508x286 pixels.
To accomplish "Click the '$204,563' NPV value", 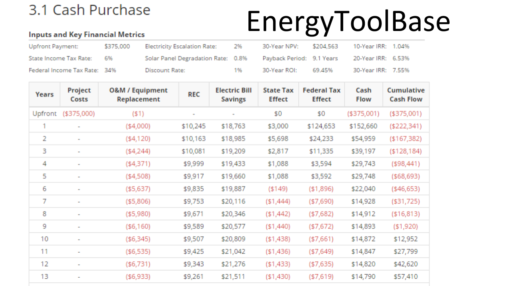I will coord(325,46).
